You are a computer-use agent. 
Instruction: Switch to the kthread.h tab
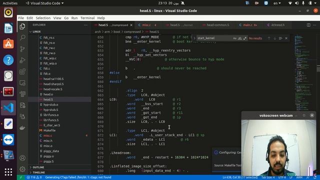click(278, 25)
